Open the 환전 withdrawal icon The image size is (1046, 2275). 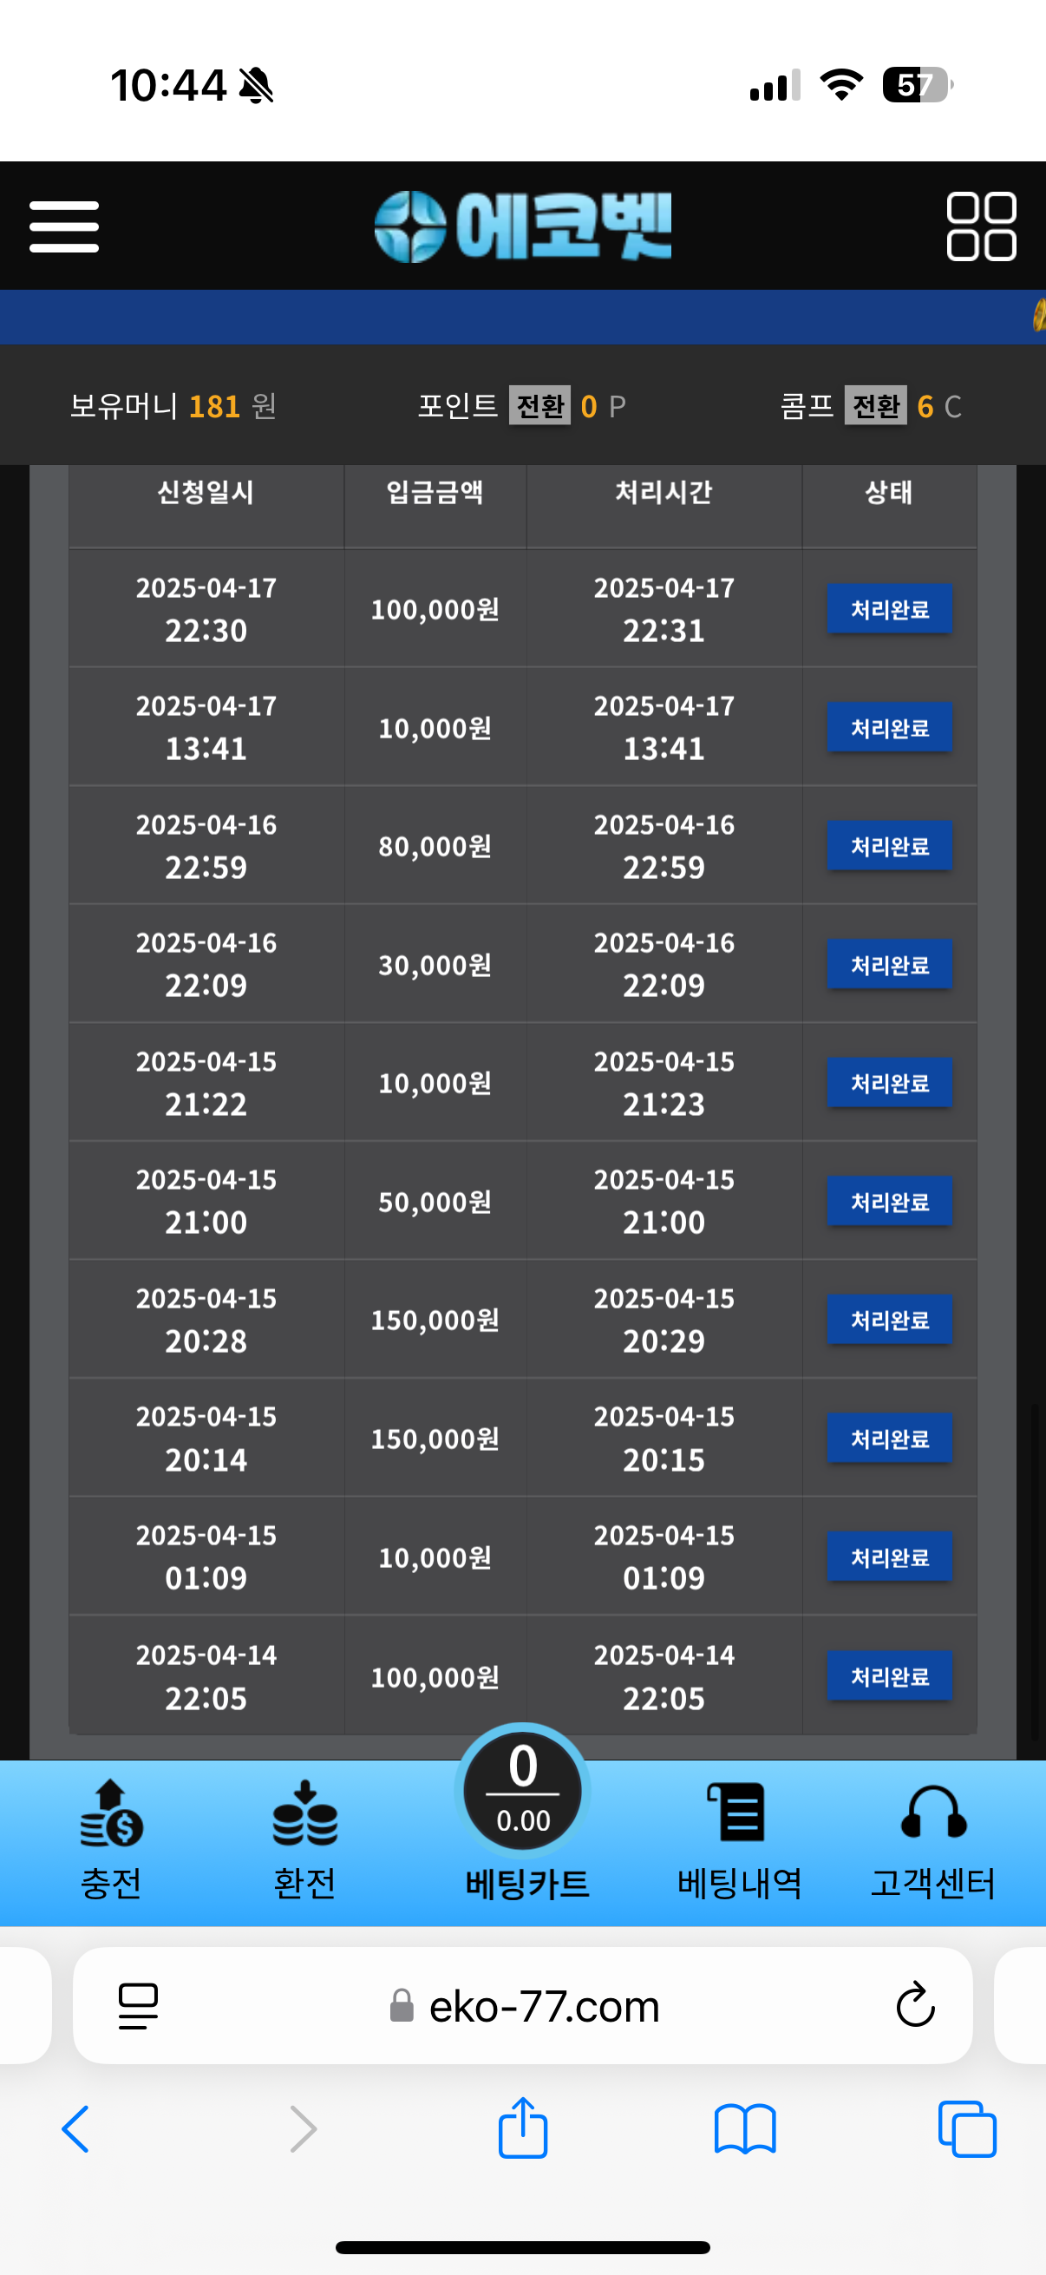[x=304, y=1815]
